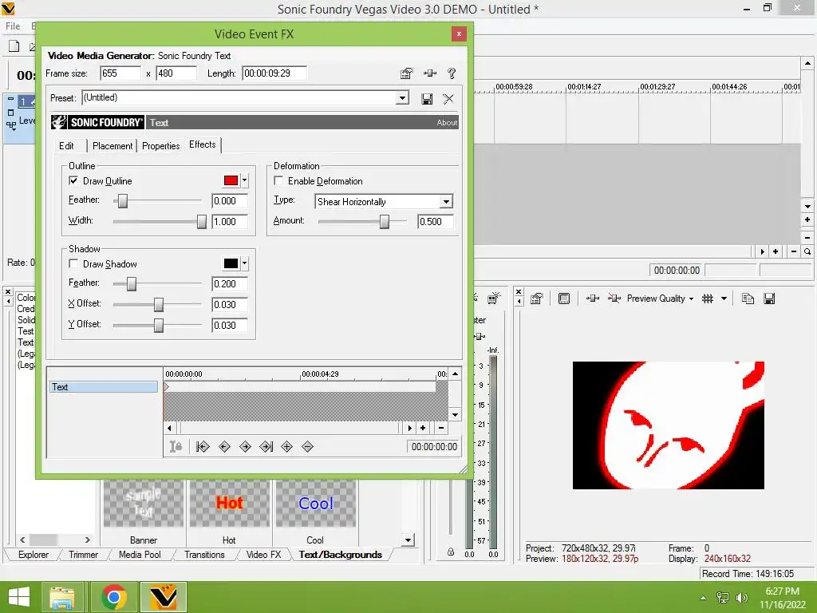Check the Enable Deformation checkbox
Image resolution: width=817 pixels, height=613 pixels.
[x=278, y=181]
